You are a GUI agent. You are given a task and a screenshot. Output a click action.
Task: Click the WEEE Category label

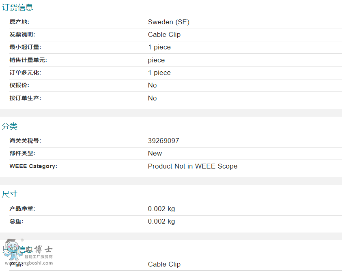33,166
